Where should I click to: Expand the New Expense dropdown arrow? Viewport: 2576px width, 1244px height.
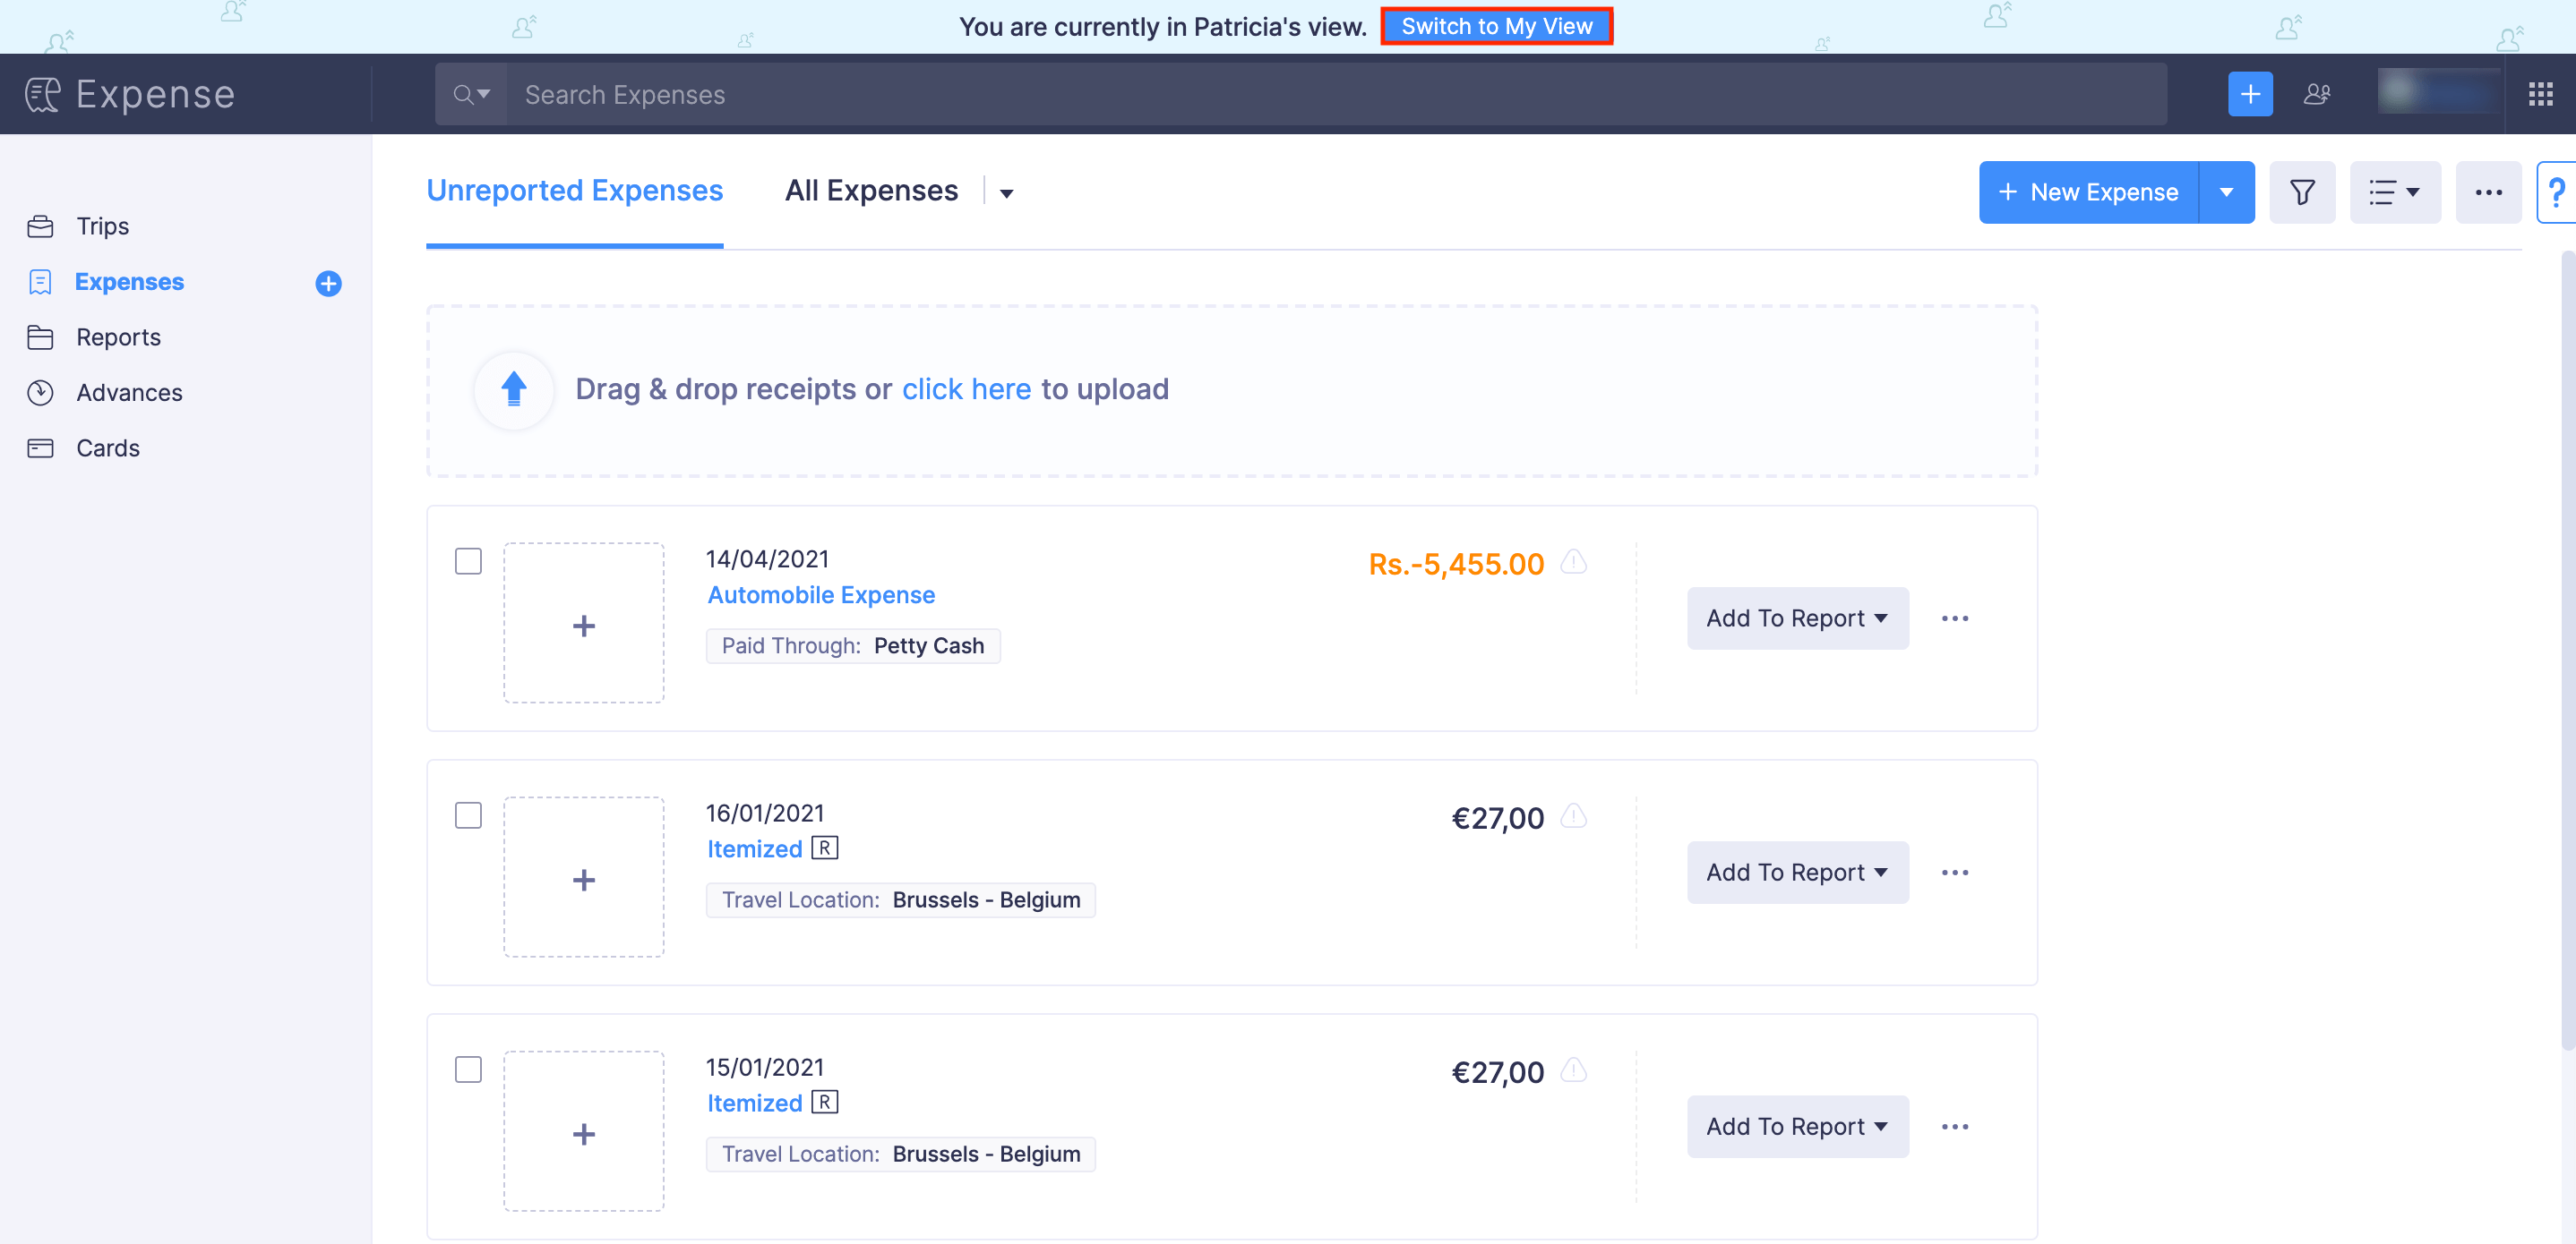2226,192
